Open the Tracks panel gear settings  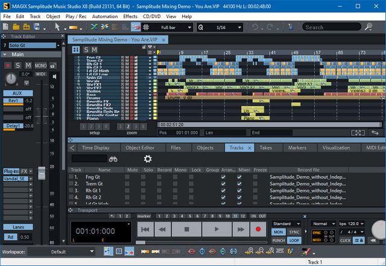pyautogui.click(x=148, y=159)
